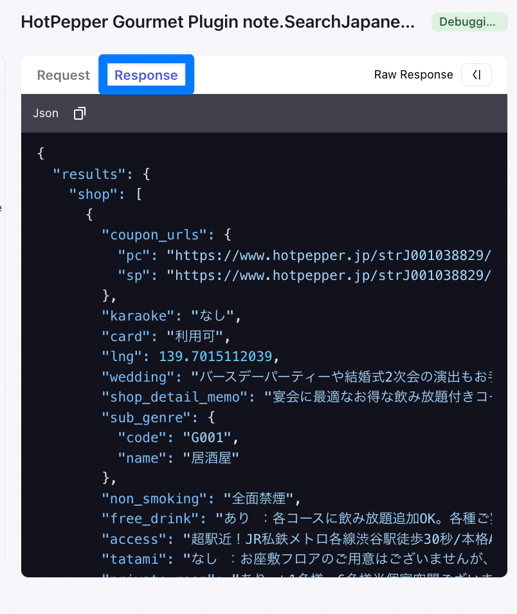Click the Json label in the code header

point(46,113)
